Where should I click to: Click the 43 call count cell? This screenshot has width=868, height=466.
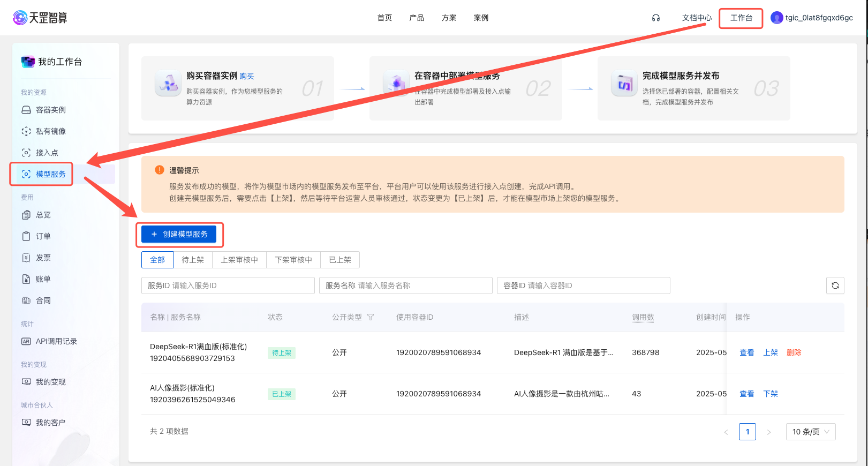pos(637,394)
